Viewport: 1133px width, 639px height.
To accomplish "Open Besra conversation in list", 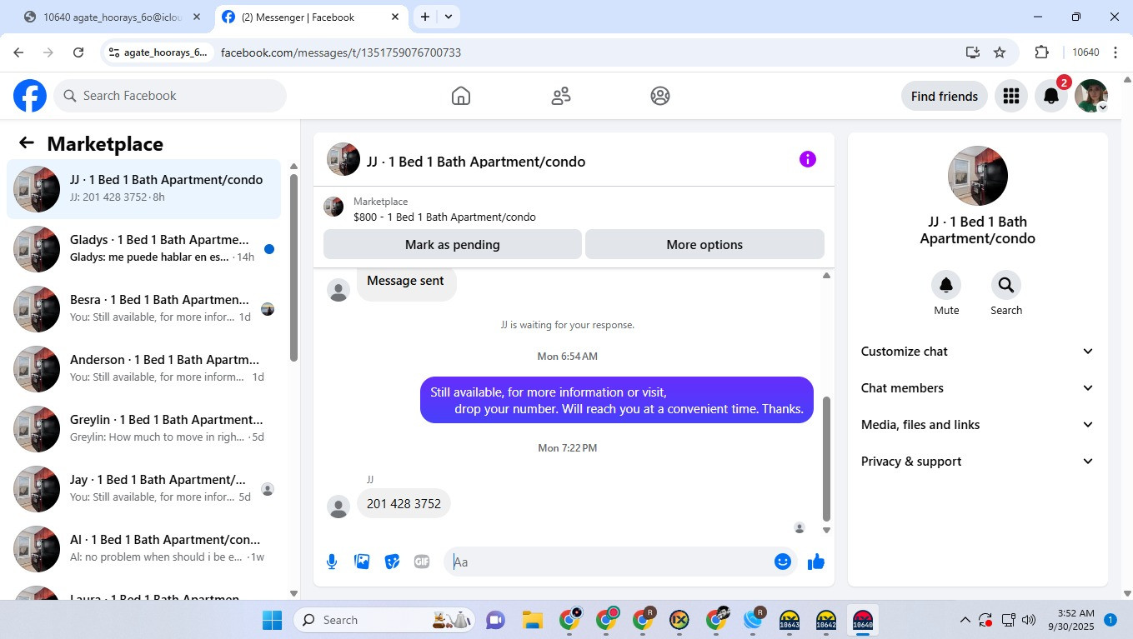I will pos(143,309).
